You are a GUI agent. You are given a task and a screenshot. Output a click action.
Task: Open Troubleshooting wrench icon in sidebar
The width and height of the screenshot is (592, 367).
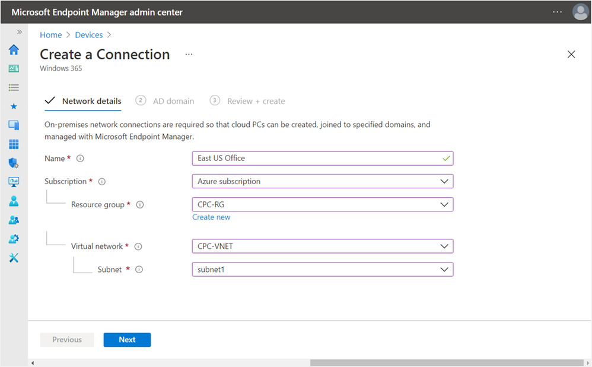14,258
